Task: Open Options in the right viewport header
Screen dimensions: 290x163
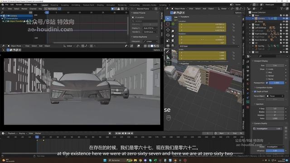Action: tap(239, 13)
